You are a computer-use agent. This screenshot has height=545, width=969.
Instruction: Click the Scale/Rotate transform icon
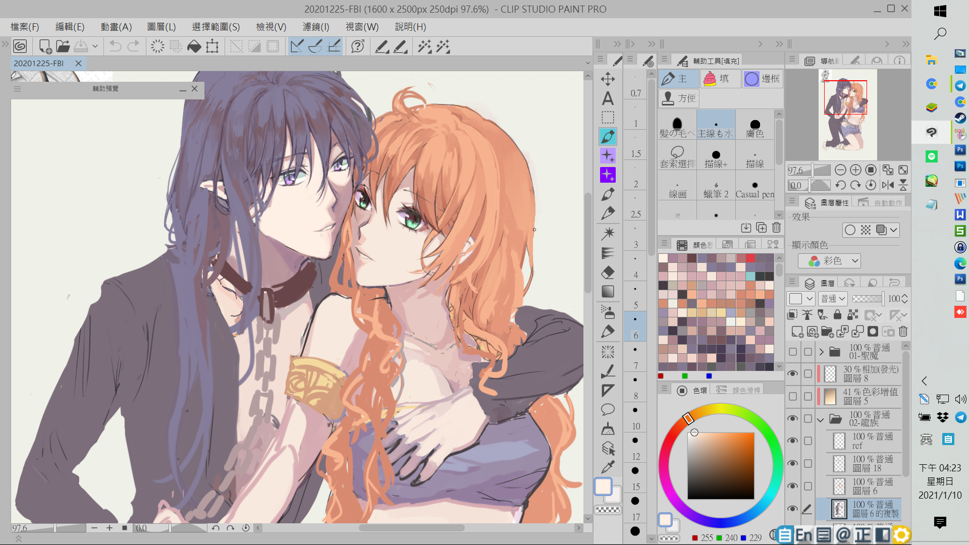point(212,47)
